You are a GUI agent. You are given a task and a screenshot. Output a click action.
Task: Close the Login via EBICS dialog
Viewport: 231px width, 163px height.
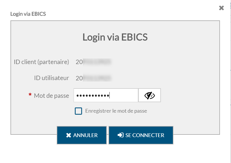[x=221, y=8]
